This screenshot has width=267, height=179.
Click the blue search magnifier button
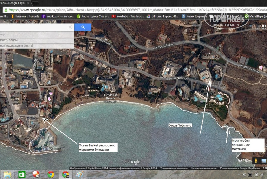83,27
